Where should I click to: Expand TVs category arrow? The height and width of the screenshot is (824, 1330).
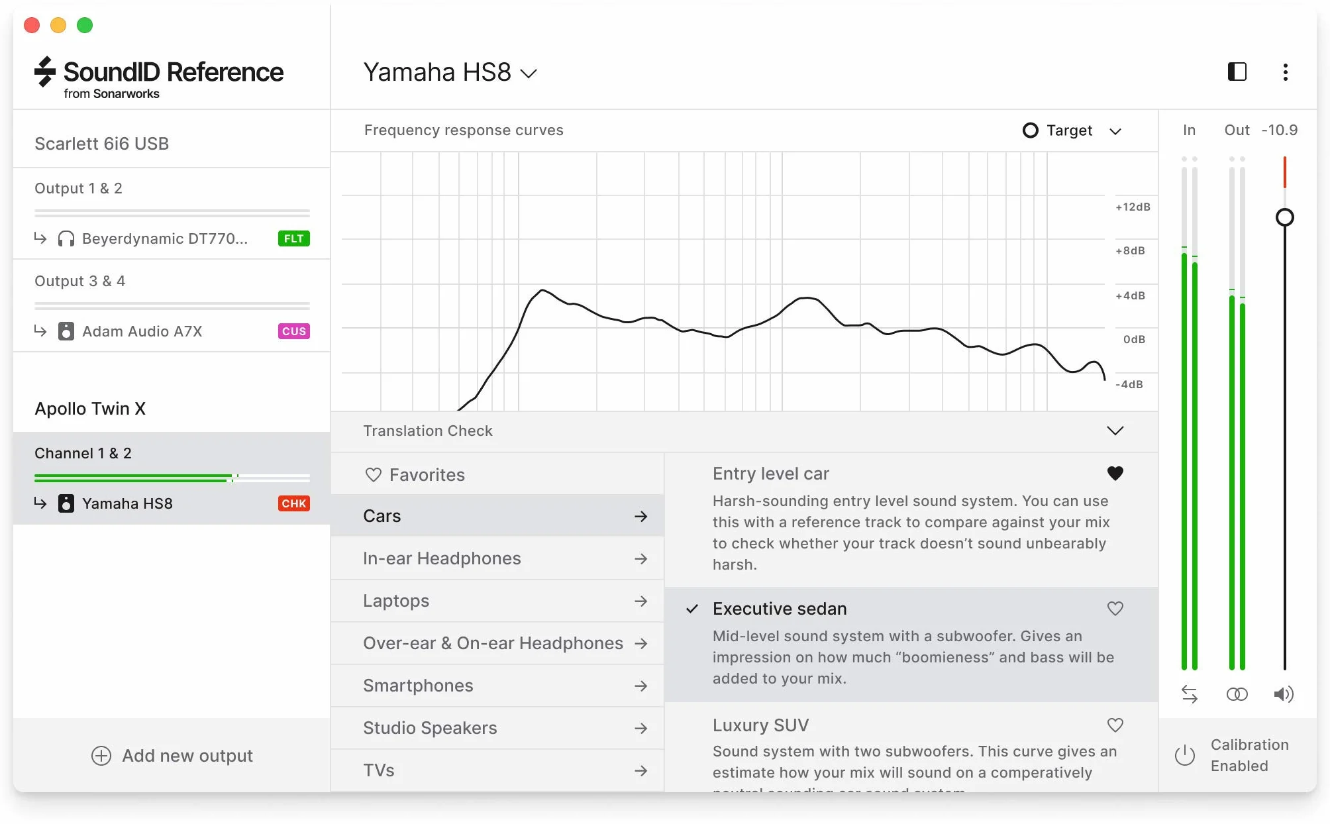click(x=640, y=770)
